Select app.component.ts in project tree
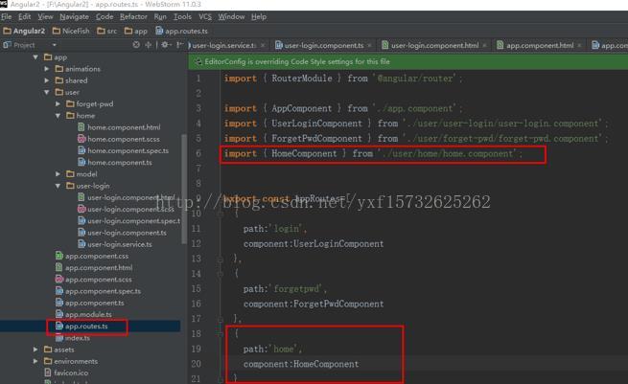 pyautogui.click(x=94, y=303)
